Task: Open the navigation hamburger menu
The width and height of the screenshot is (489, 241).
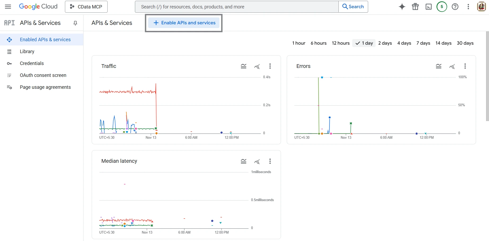Action: click(8, 7)
